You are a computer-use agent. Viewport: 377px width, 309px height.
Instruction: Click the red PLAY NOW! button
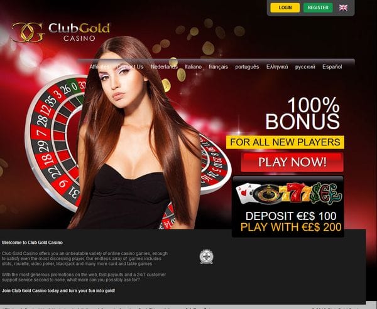pos(292,162)
